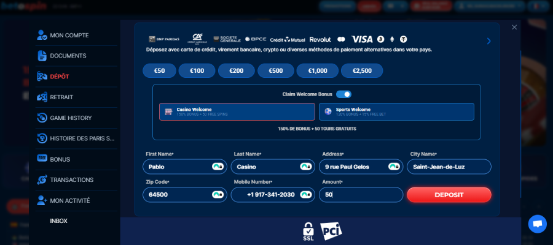Click the Transactions sidebar icon
Viewport: 553px width, 245px height.
(x=42, y=179)
